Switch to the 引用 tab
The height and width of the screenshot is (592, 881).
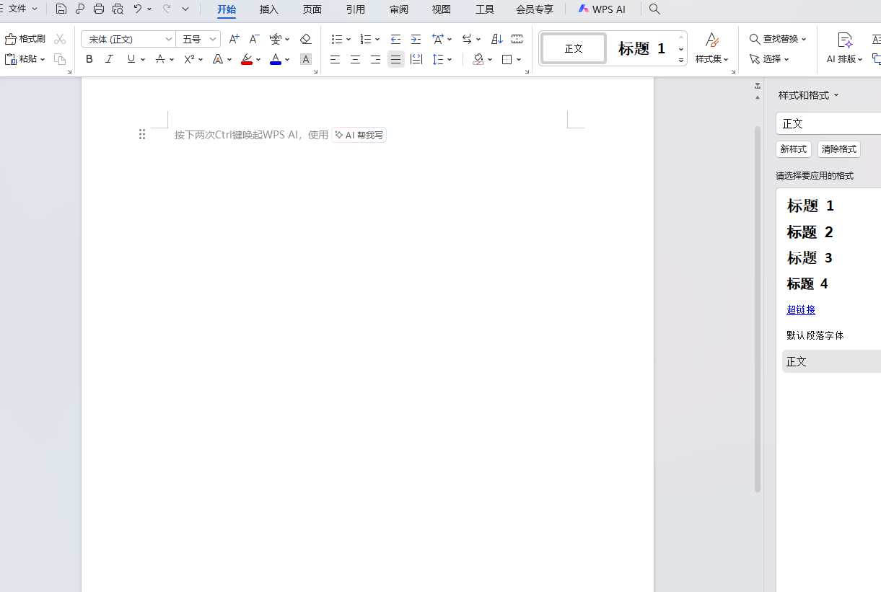coord(356,9)
